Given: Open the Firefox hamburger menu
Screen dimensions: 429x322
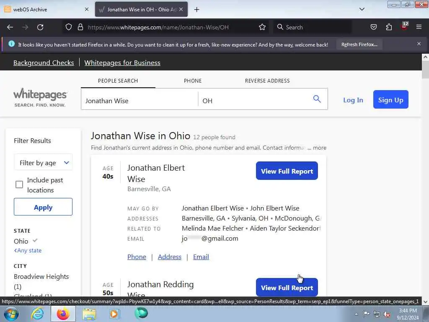Looking at the screenshot, I should [419, 27].
